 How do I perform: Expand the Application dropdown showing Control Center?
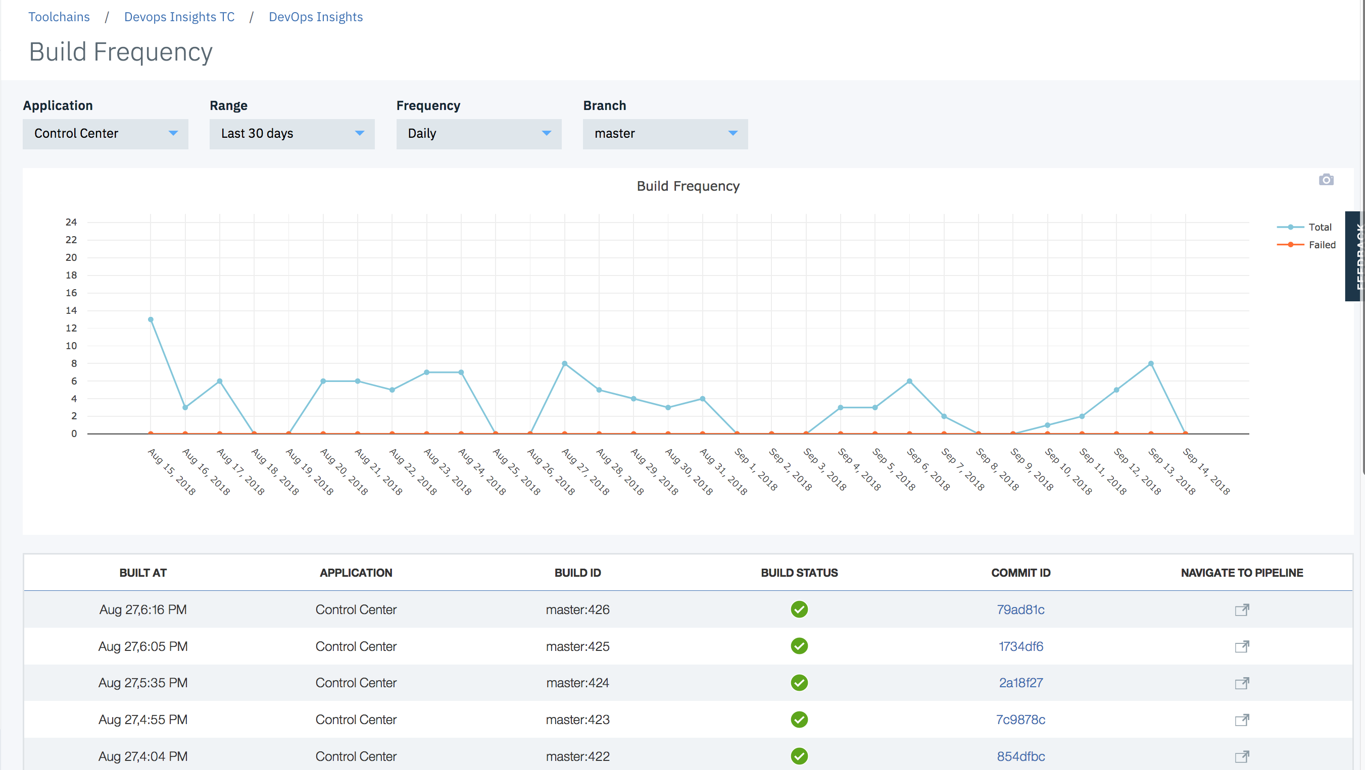click(x=106, y=134)
